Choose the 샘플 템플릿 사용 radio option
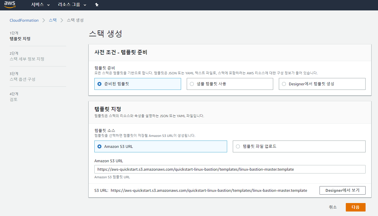The height and width of the screenshot is (216, 378). tap(192, 84)
